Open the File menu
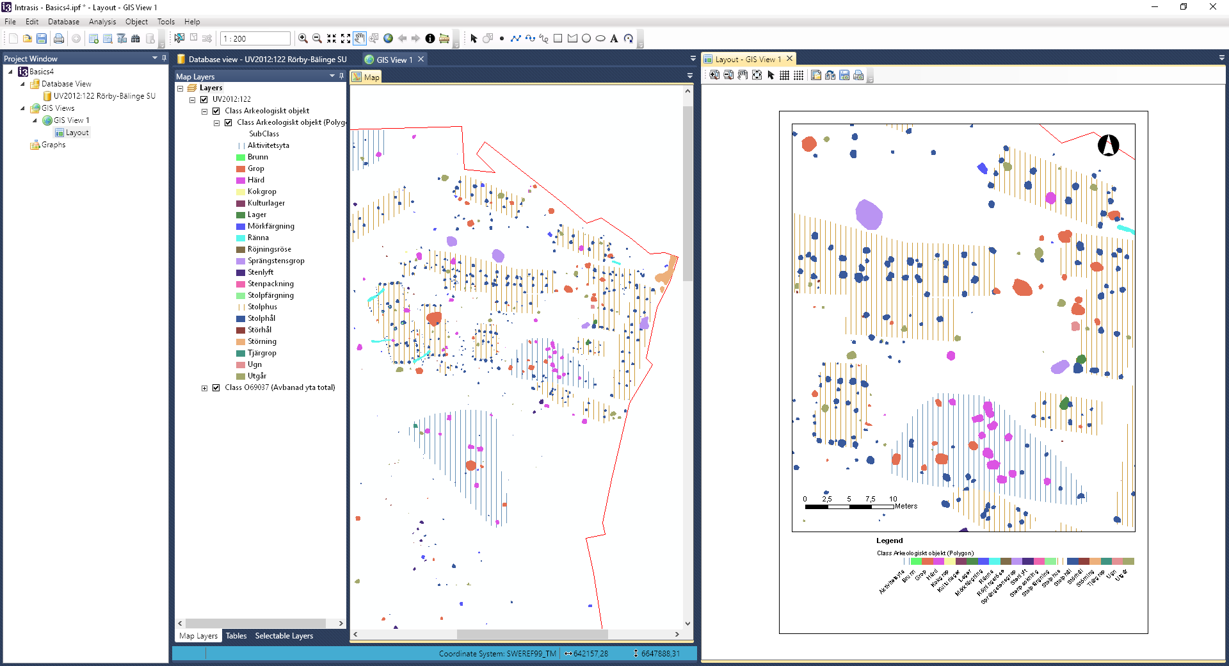Image resolution: width=1229 pixels, height=666 pixels. coord(10,21)
